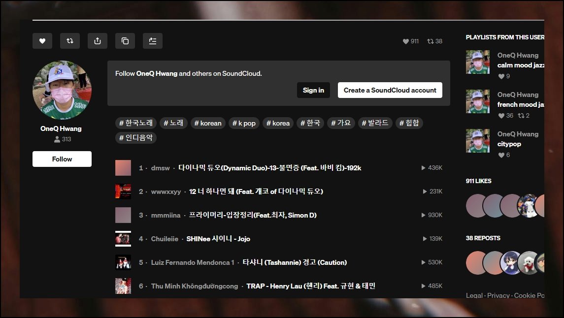The height and width of the screenshot is (318, 564).
Task: Open uploader wwwxxyy on track 2
Action: [166, 192]
